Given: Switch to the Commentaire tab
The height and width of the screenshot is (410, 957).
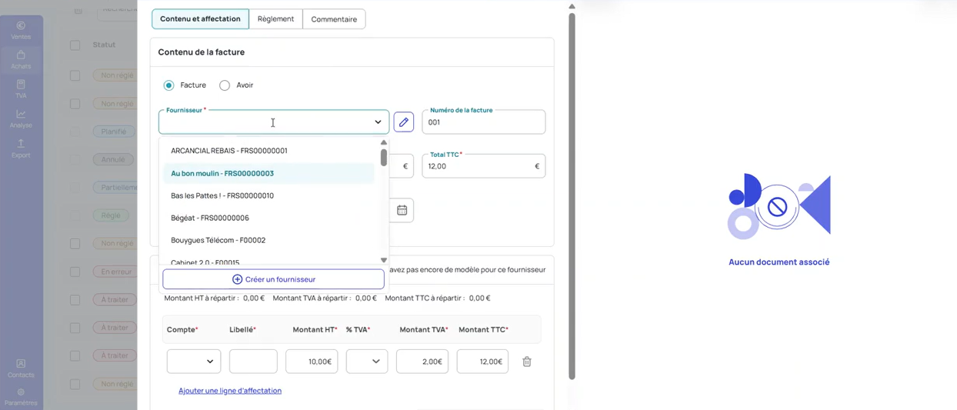Looking at the screenshot, I should pyautogui.click(x=334, y=19).
